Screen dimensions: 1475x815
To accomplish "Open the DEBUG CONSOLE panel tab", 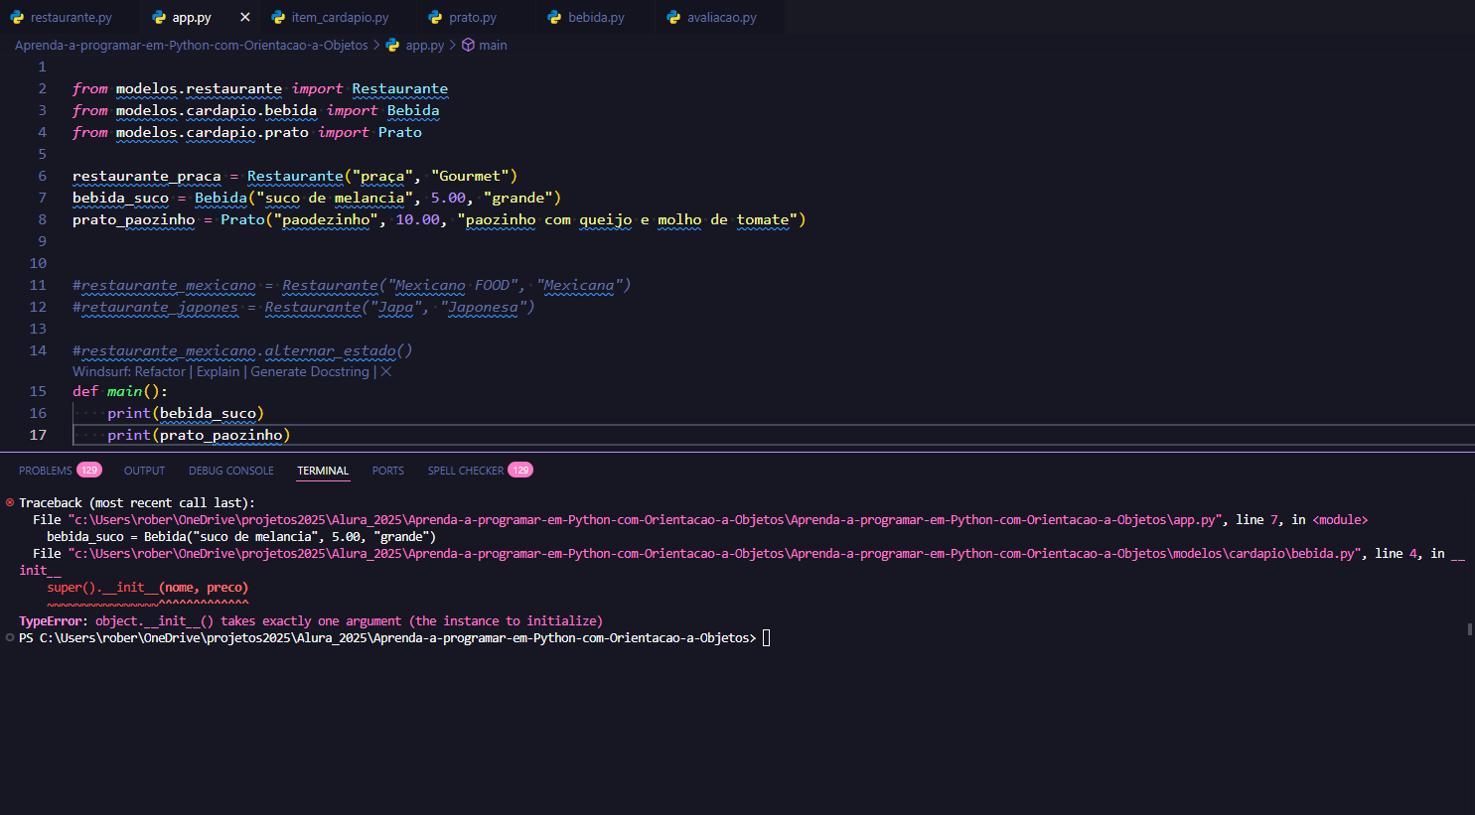I will 230,471.
